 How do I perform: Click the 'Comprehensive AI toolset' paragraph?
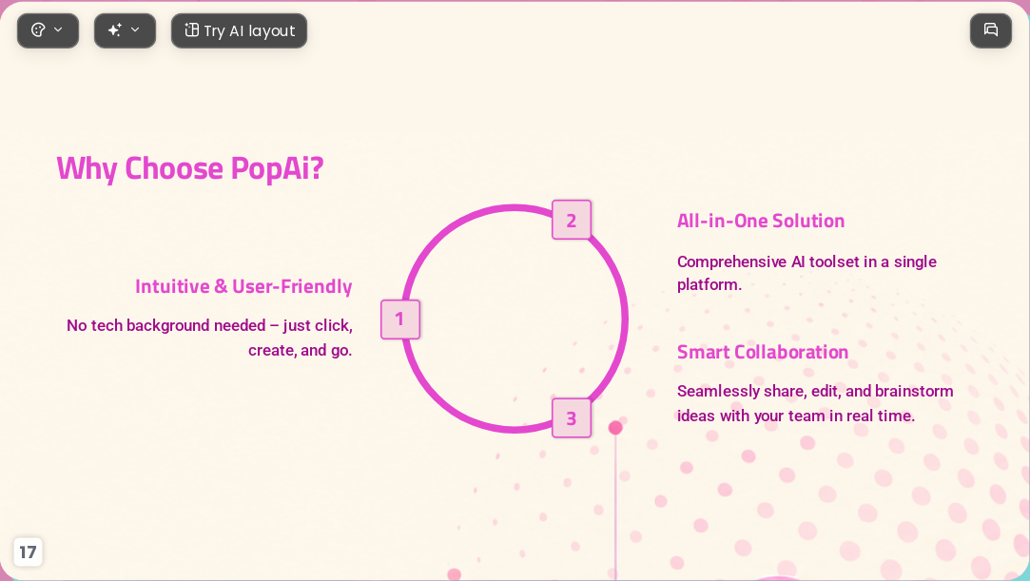pyautogui.click(x=807, y=273)
